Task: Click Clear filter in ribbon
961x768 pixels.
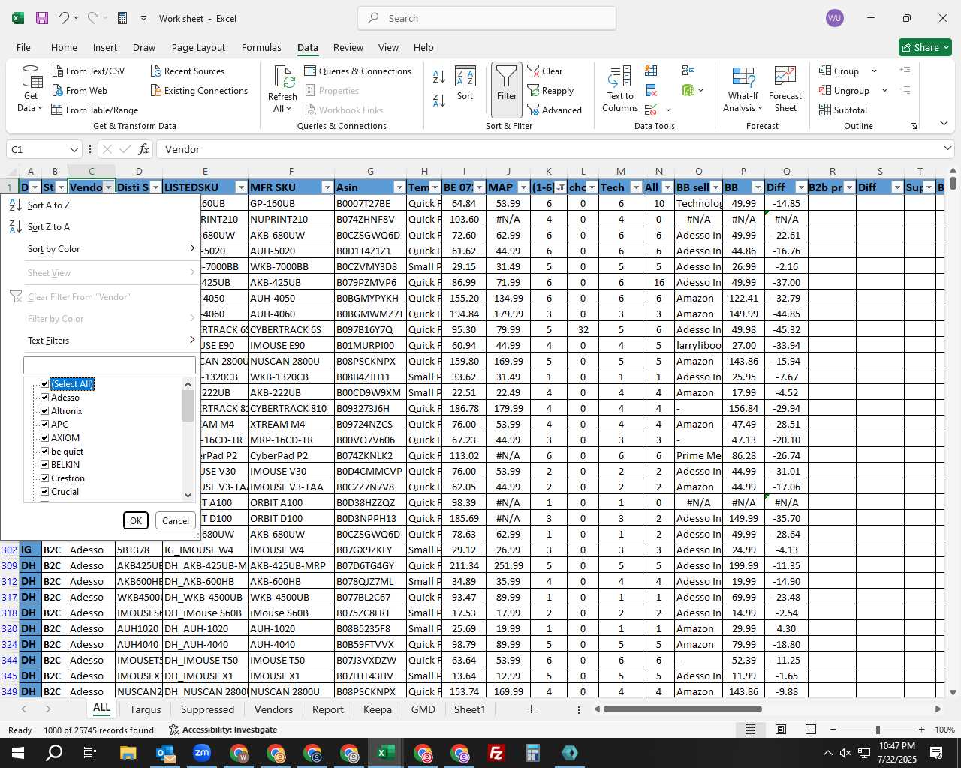Action: (545, 70)
